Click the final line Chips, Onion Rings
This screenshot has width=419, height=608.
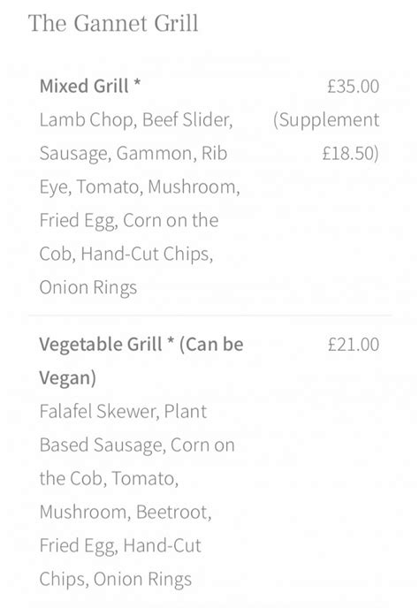(116, 580)
